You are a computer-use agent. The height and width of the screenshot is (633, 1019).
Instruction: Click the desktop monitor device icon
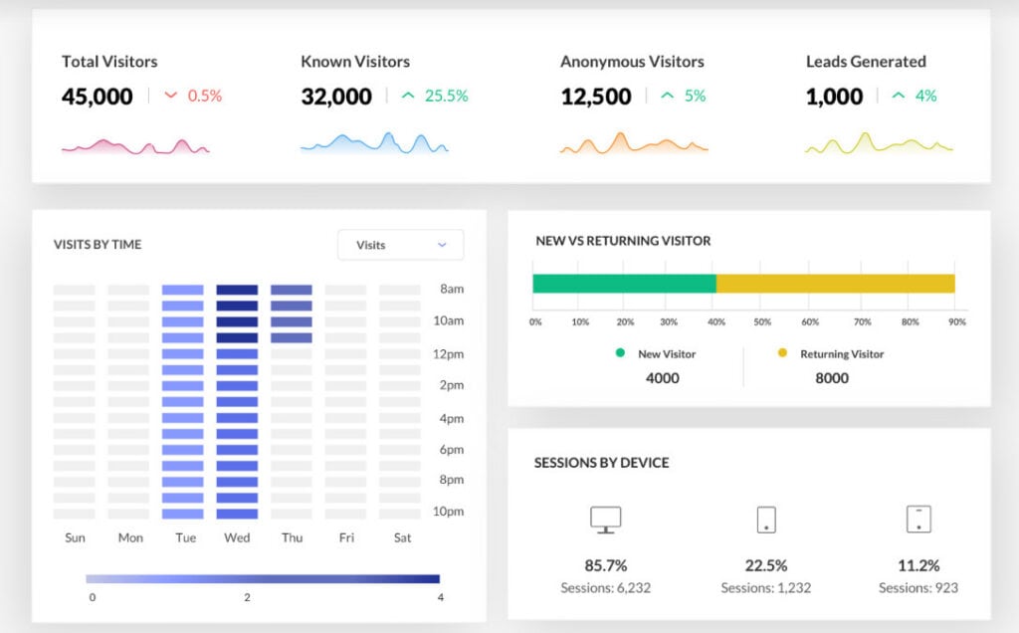pos(605,519)
